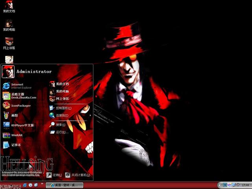Click the Administrator user name
The height and width of the screenshot is (189, 252).
[34, 72]
